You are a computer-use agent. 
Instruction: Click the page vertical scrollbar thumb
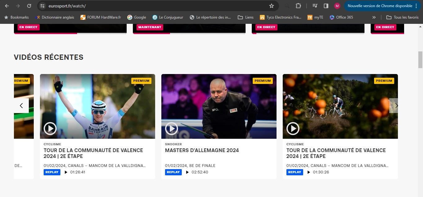tap(420, 59)
